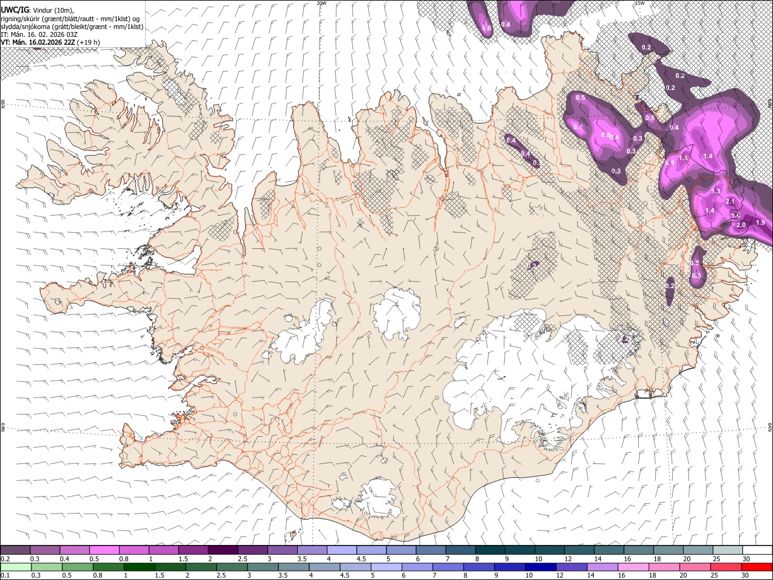Select the valid time text 'VT: Mán. 16.02.2026 22Z'

click(37, 42)
